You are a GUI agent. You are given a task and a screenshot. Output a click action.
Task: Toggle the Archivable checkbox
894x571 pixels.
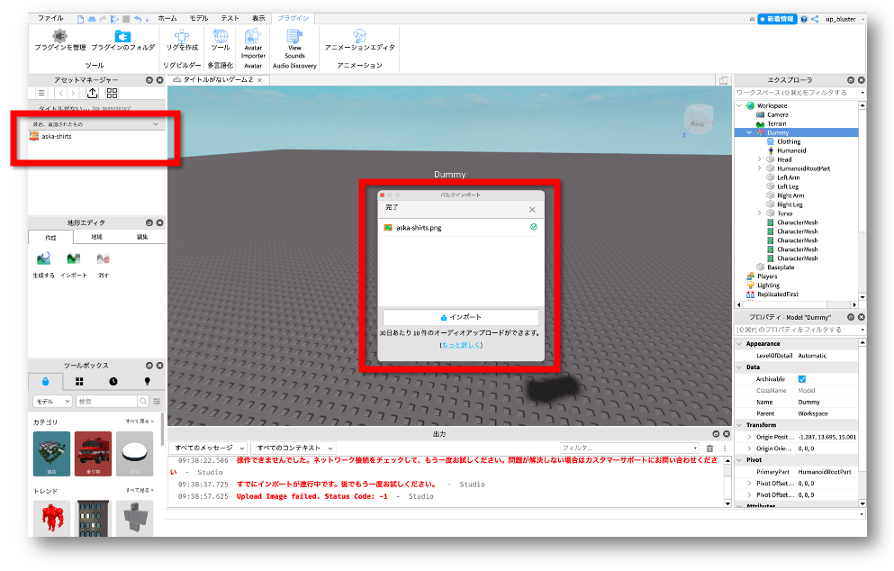pyautogui.click(x=802, y=379)
